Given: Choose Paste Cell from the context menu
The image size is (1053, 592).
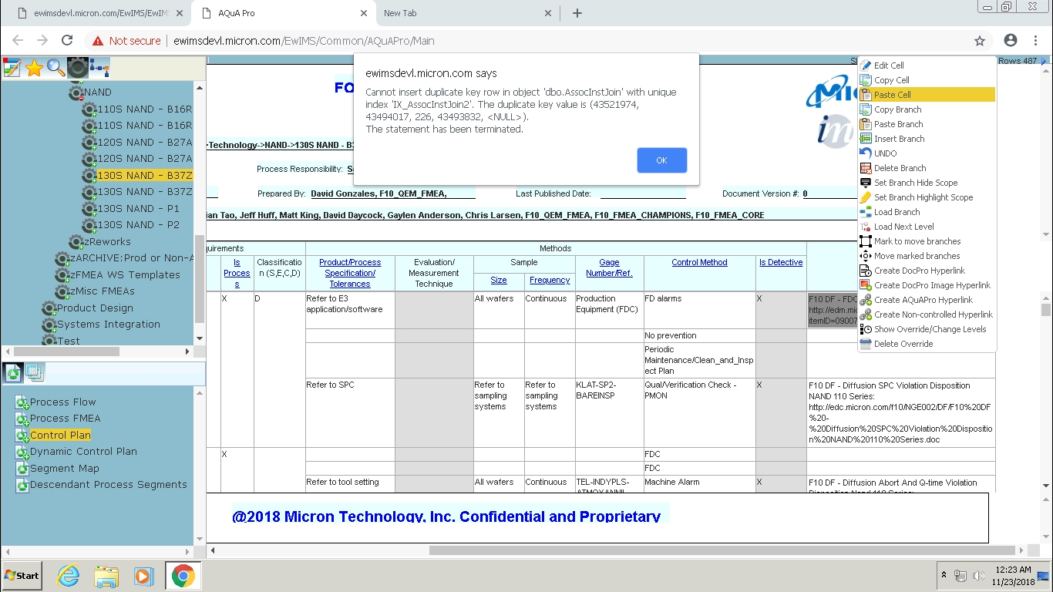Looking at the screenshot, I should pos(927,95).
